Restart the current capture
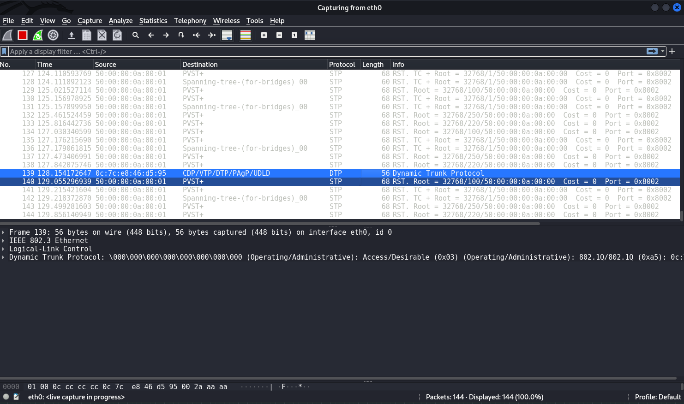Image resolution: width=684 pixels, height=404 pixels. [x=38, y=35]
